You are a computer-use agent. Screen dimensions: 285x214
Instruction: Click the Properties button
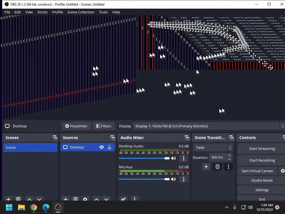pos(76,126)
